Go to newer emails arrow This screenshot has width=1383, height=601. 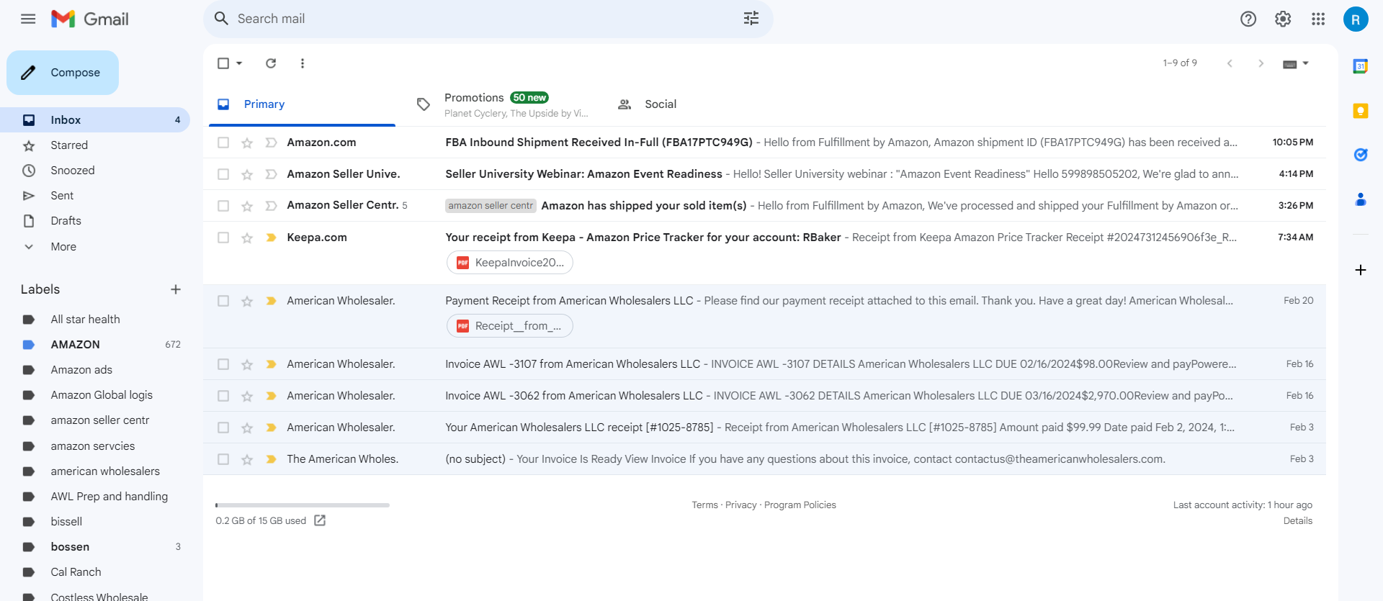pyautogui.click(x=1230, y=63)
